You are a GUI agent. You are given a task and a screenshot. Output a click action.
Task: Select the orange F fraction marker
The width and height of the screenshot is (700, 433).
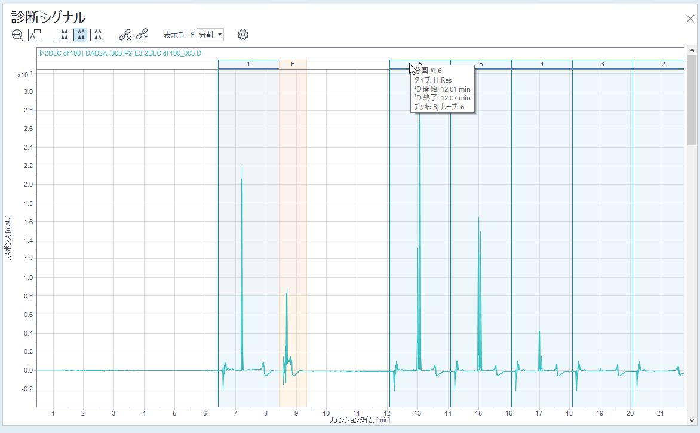click(293, 65)
